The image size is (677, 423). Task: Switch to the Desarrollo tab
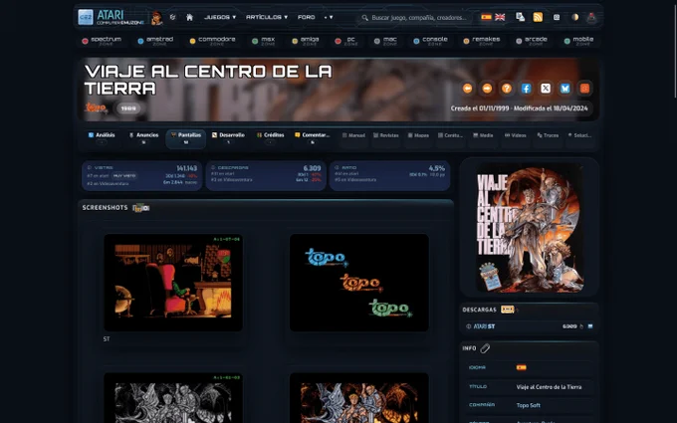pos(228,138)
